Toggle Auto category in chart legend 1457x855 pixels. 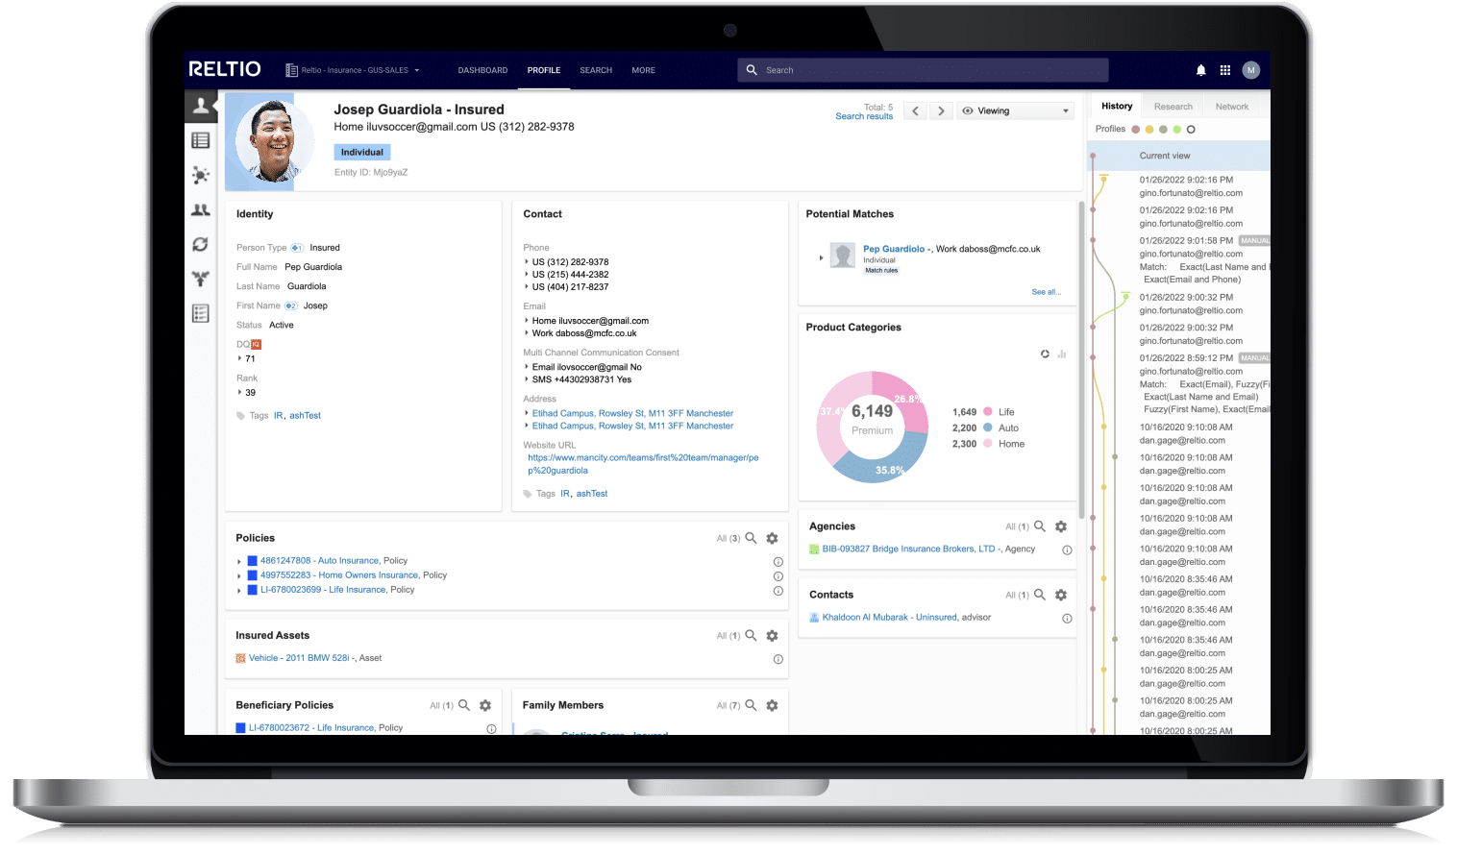[988, 427]
